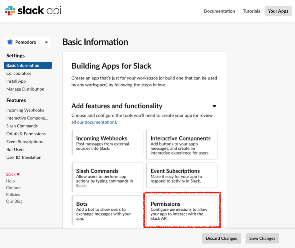Viewport: 295px width, 248px height.
Task: Click the Slack logo icon
Action: coord(10,11)
